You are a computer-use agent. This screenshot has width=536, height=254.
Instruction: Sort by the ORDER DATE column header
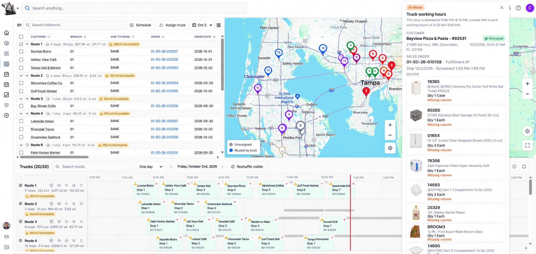coord(205,37)
